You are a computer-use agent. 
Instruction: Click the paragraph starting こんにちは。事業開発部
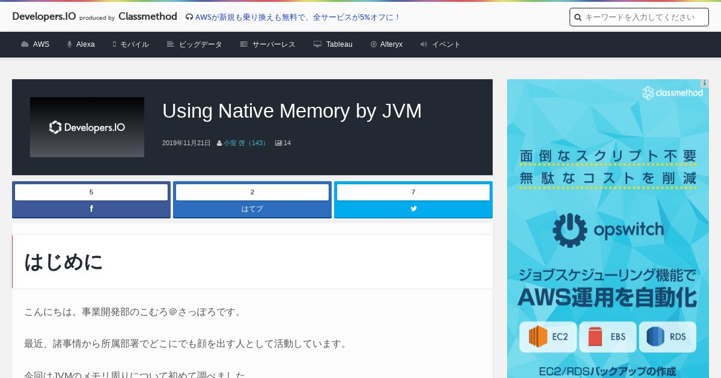tap(133, 312)
